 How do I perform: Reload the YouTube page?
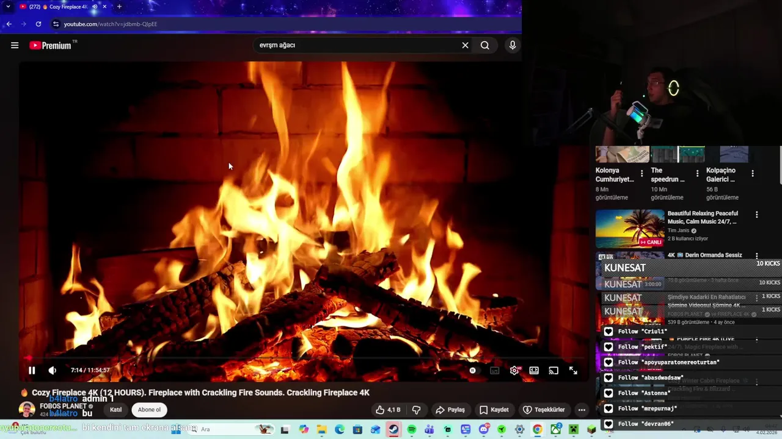(x=38, y=24)
